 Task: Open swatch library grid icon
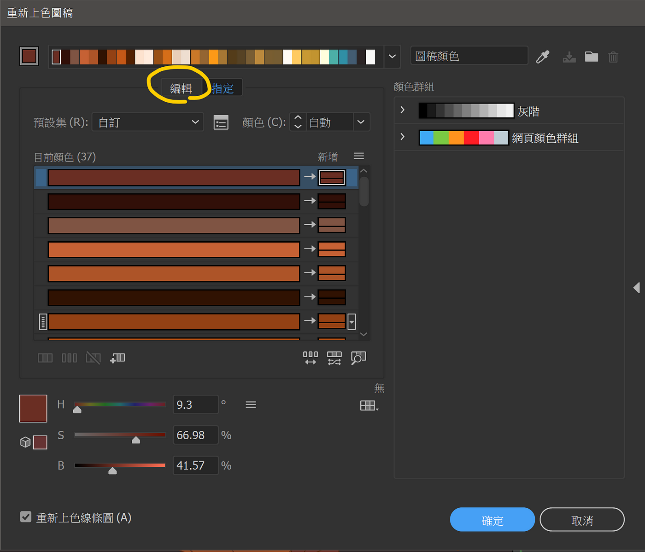click(369, 406)
